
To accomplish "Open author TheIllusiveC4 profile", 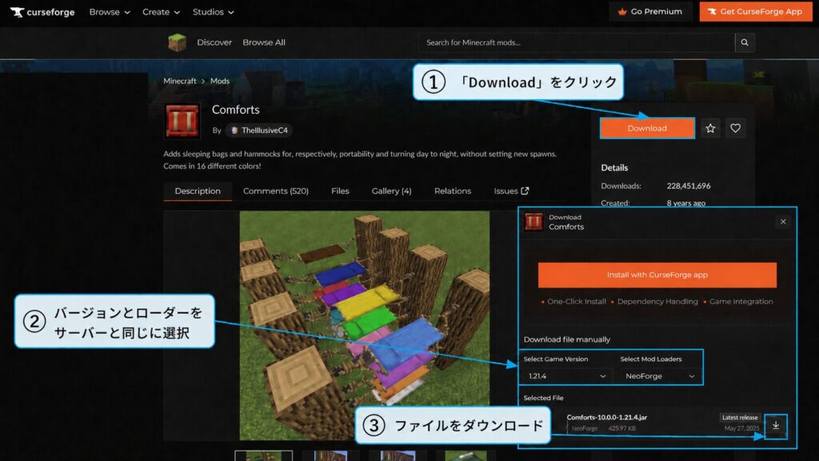I will coord(259,130).
